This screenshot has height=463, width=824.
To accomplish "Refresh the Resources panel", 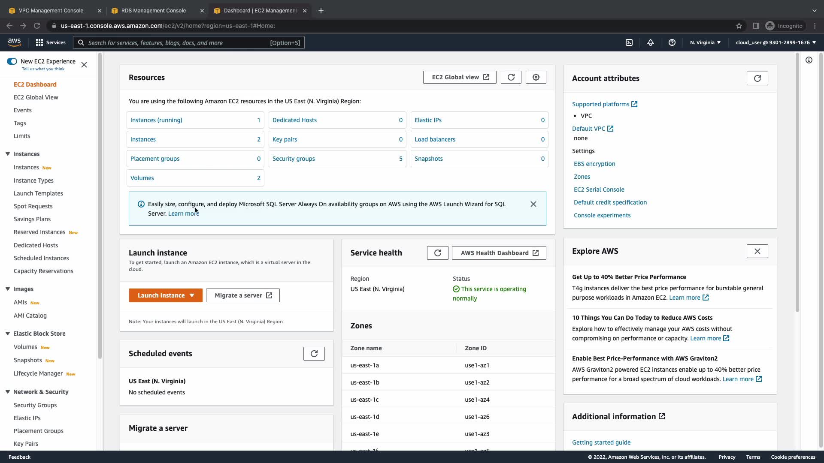I will click(511, 77).
